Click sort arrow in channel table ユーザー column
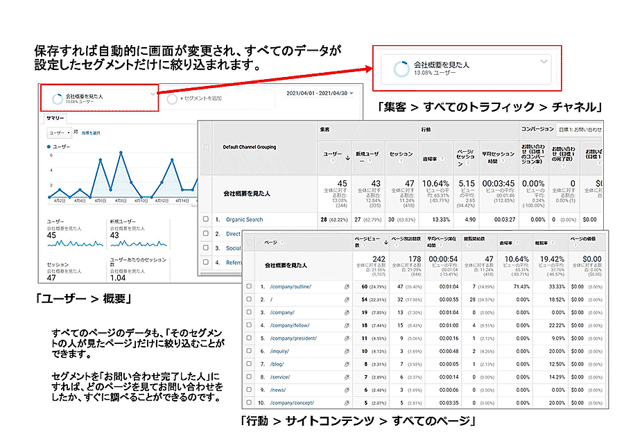Image resolution: width=624 pixels, height=432 pixels. [x=347, y=157]
